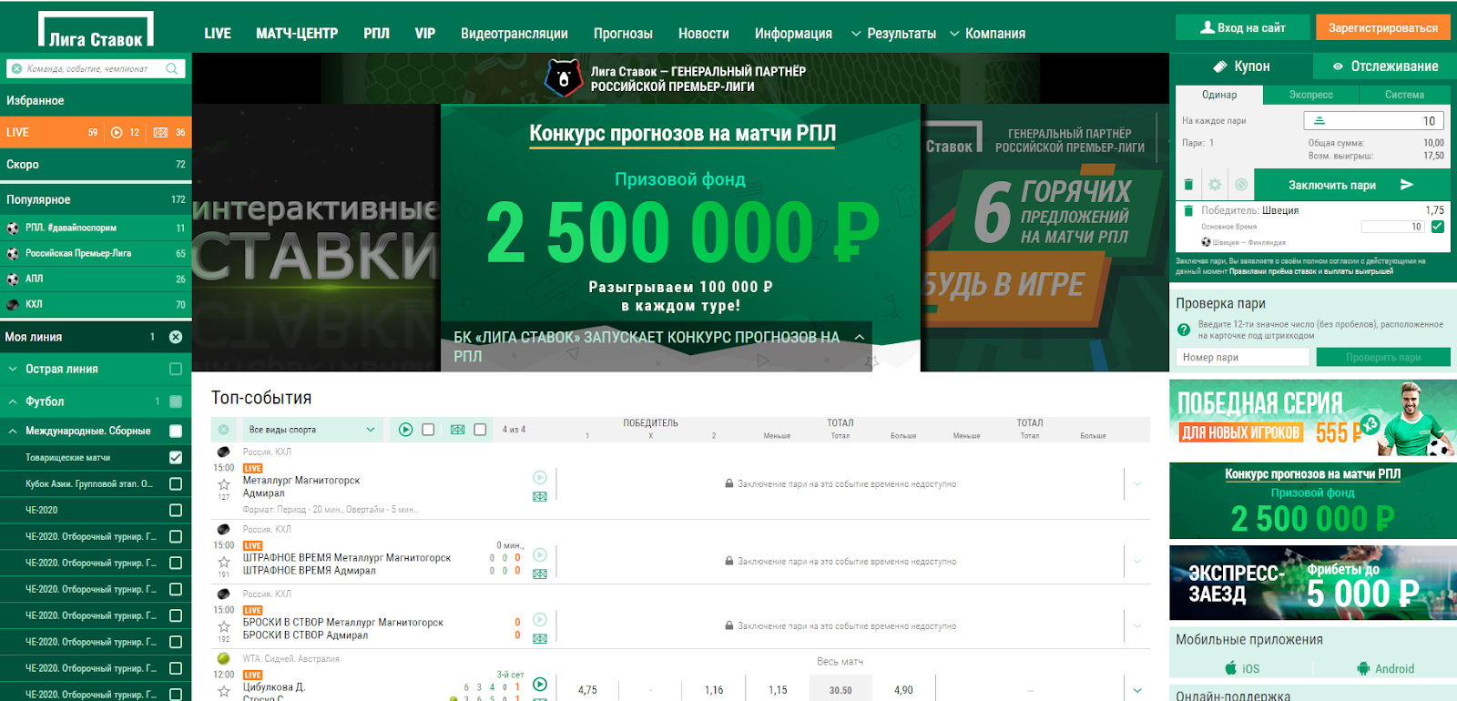
Task: Click the video play icon in the top-events filter bar
Action: (x=406, y=430)
